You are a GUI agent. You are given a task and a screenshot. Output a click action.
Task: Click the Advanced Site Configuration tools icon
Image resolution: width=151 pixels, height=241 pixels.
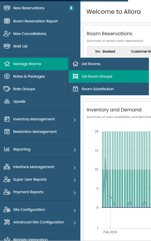[x=7, y=222]
